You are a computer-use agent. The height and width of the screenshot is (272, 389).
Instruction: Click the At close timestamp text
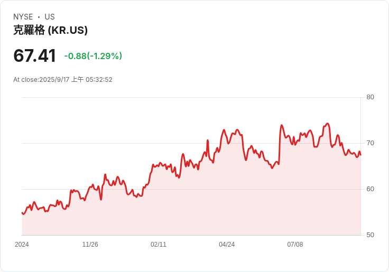point(63,80)
